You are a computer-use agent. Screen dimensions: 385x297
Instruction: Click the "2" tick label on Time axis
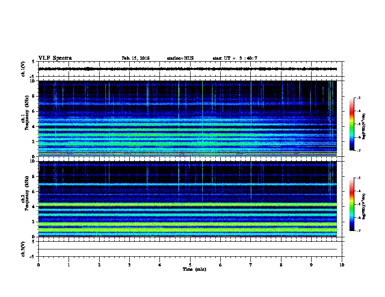point(99,265)
